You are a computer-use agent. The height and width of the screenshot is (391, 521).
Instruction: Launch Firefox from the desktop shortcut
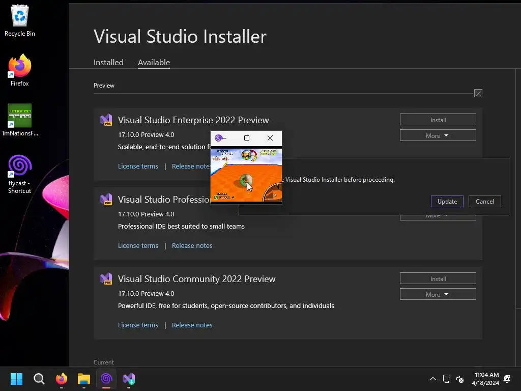pos(20,70)
